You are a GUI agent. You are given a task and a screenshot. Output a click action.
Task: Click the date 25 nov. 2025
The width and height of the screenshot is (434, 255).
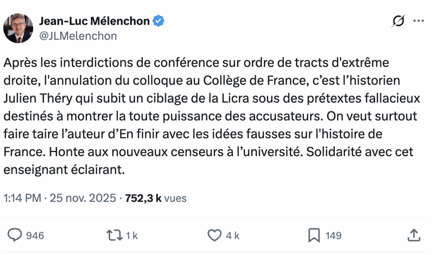(x=83, y=198)
